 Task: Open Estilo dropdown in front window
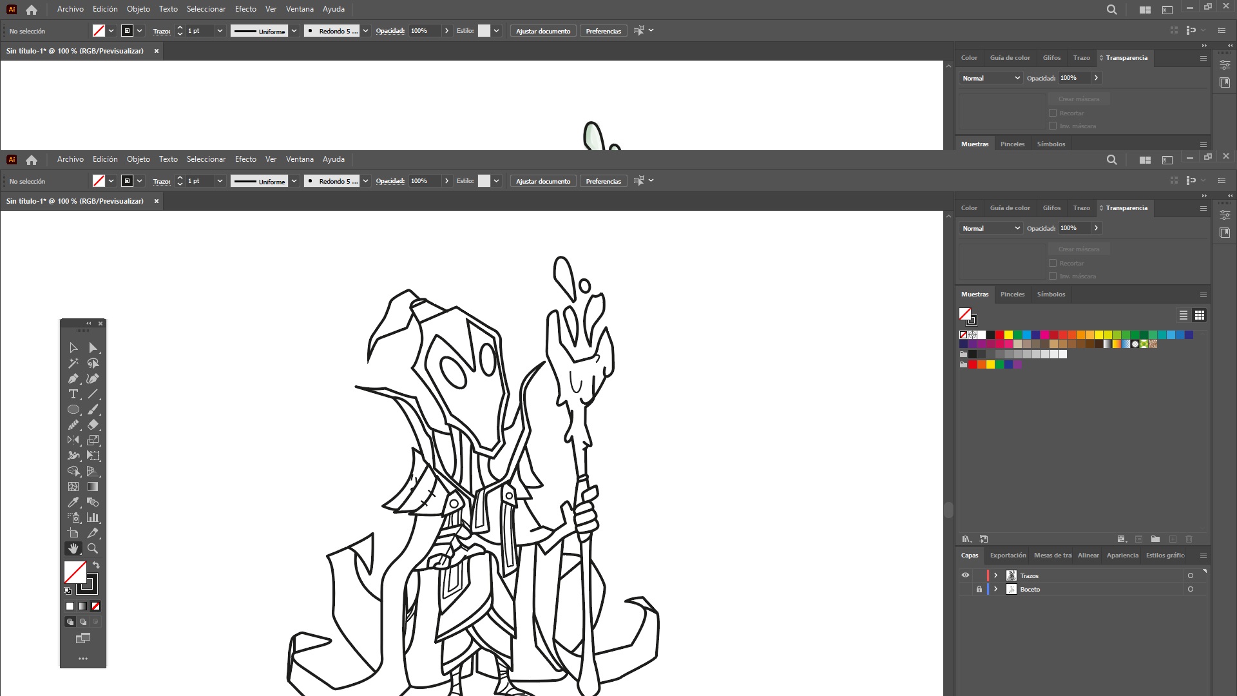tap(497, 182)
